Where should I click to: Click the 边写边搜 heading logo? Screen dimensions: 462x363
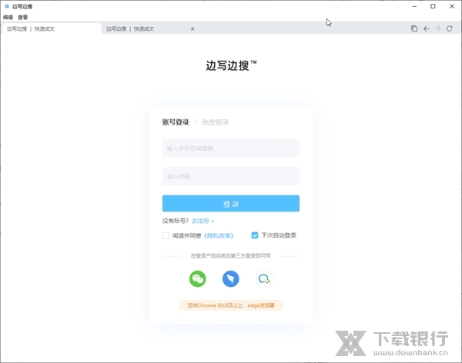[231, 65]
